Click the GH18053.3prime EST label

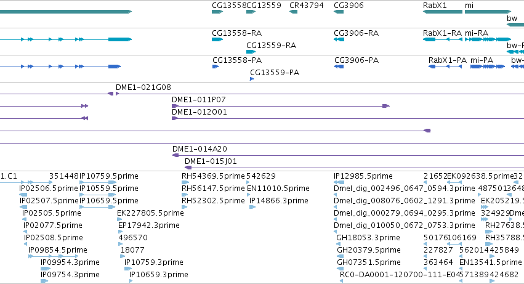(368, 238)
